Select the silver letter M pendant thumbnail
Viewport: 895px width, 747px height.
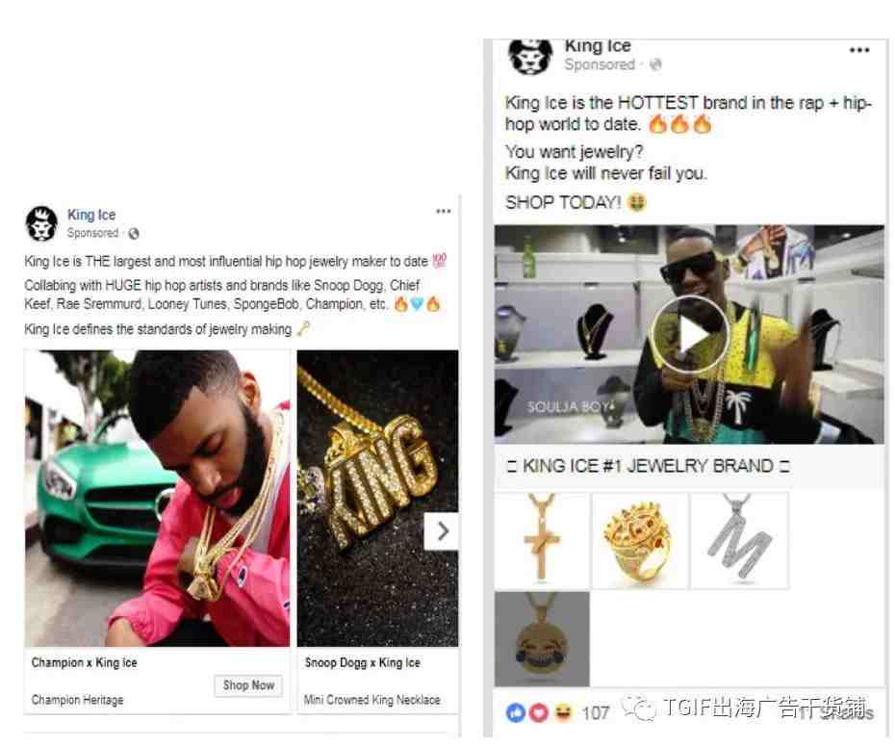(x=740, y=540)
